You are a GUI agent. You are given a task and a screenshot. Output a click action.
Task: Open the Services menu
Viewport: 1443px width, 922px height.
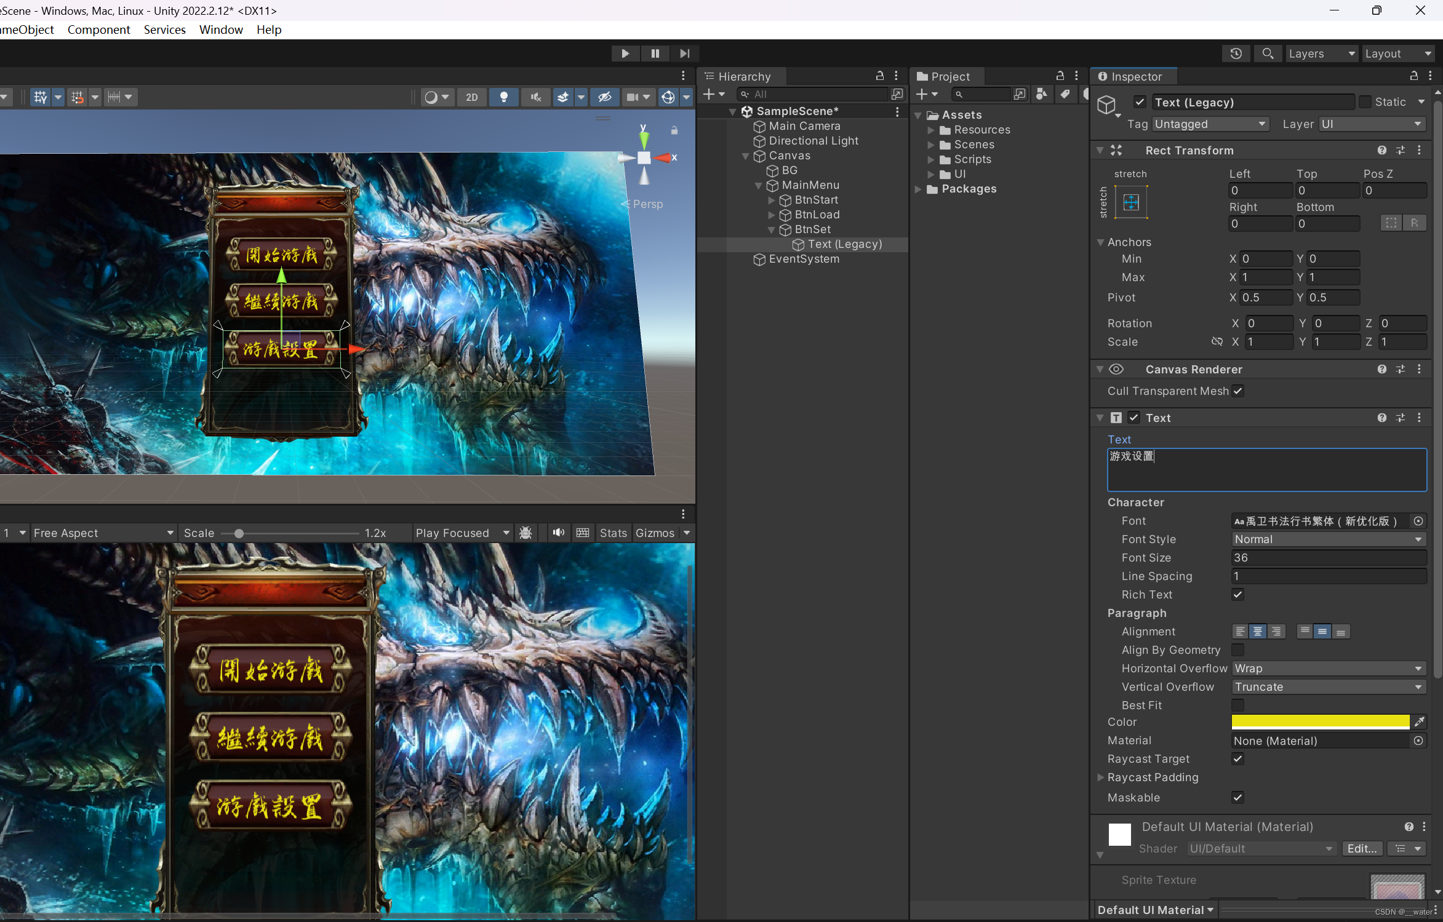[164, 30]
